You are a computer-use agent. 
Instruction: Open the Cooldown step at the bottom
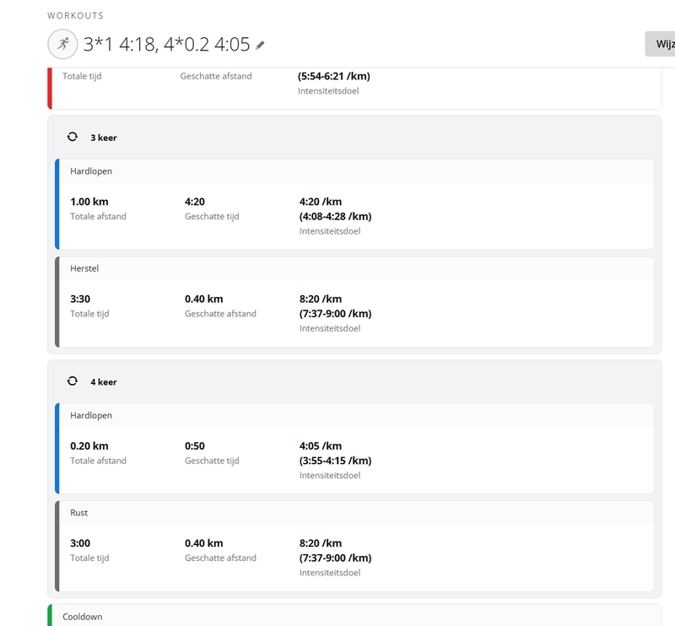click(83, 617)
